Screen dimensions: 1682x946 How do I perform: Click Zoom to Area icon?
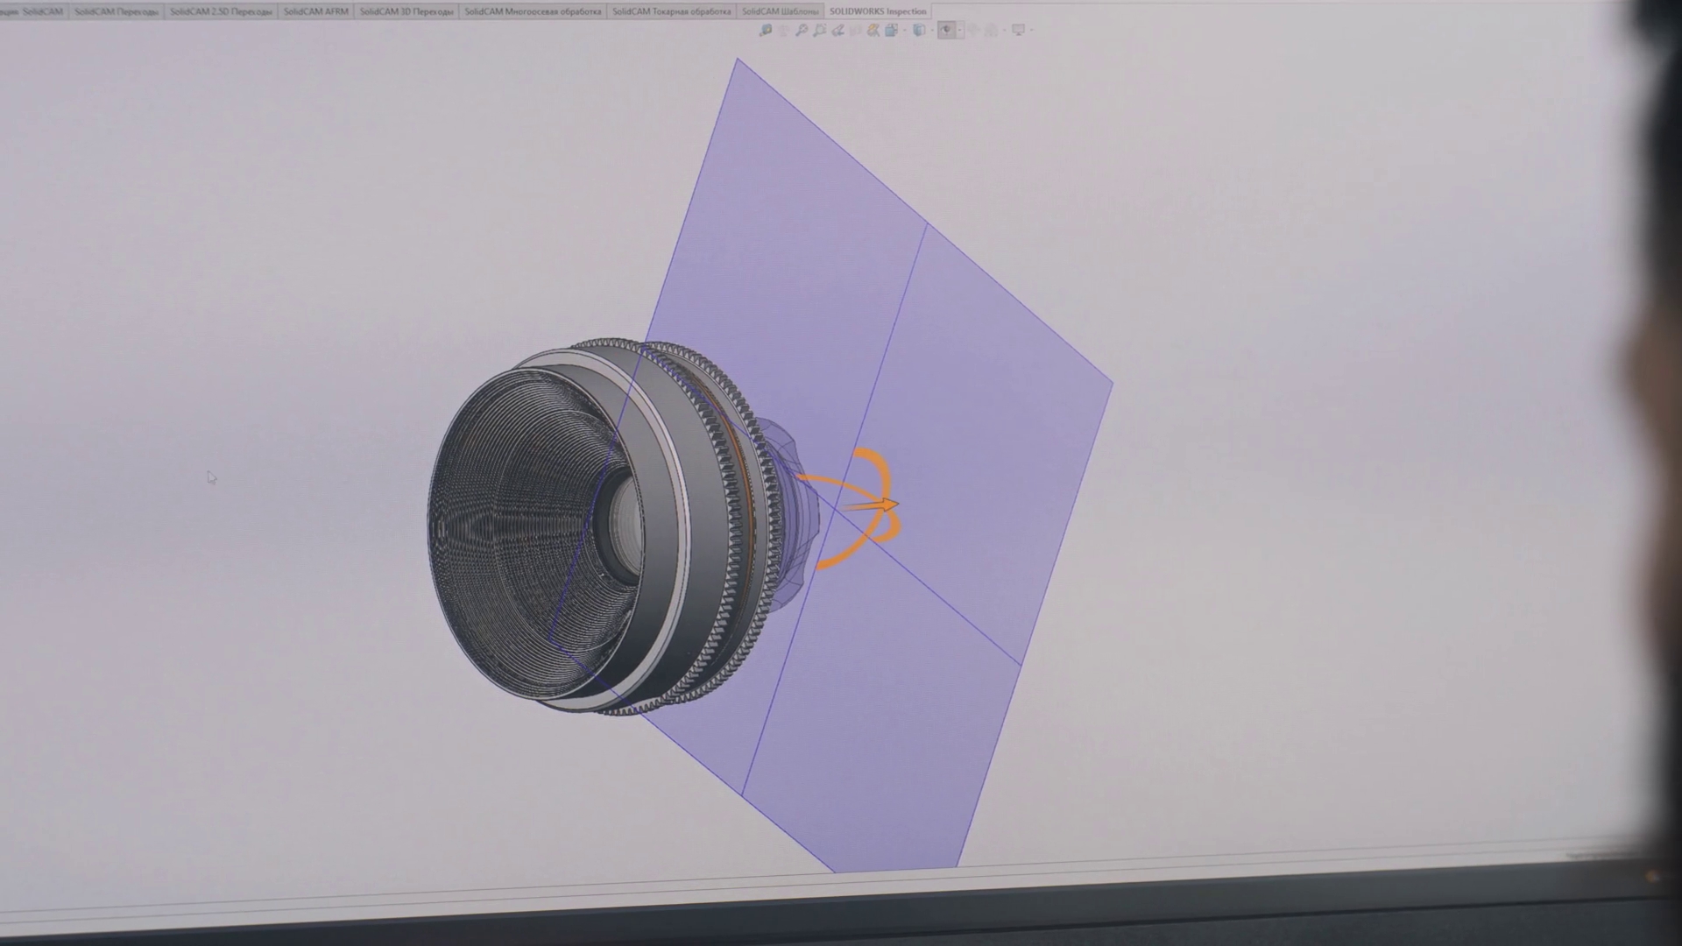pyautogui.click(x=820, y=30)
